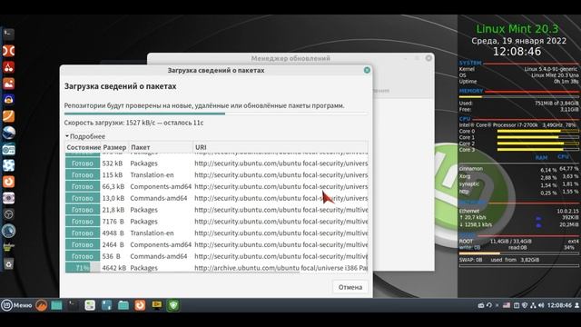Open the user account icon in the tray

click(577, 305)
